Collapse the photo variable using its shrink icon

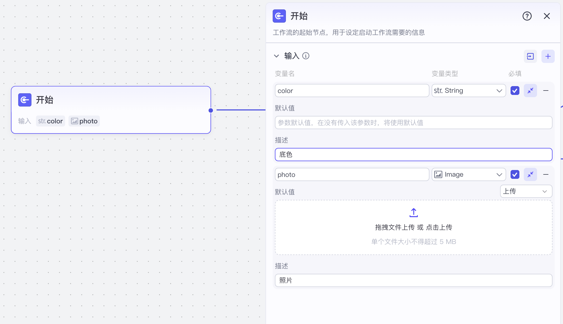tap(530, 174)
